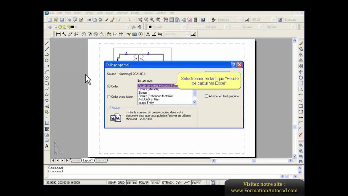The image size is (348, 196).
Task: Open the DesignCenter icon
Action: (172, 20)
